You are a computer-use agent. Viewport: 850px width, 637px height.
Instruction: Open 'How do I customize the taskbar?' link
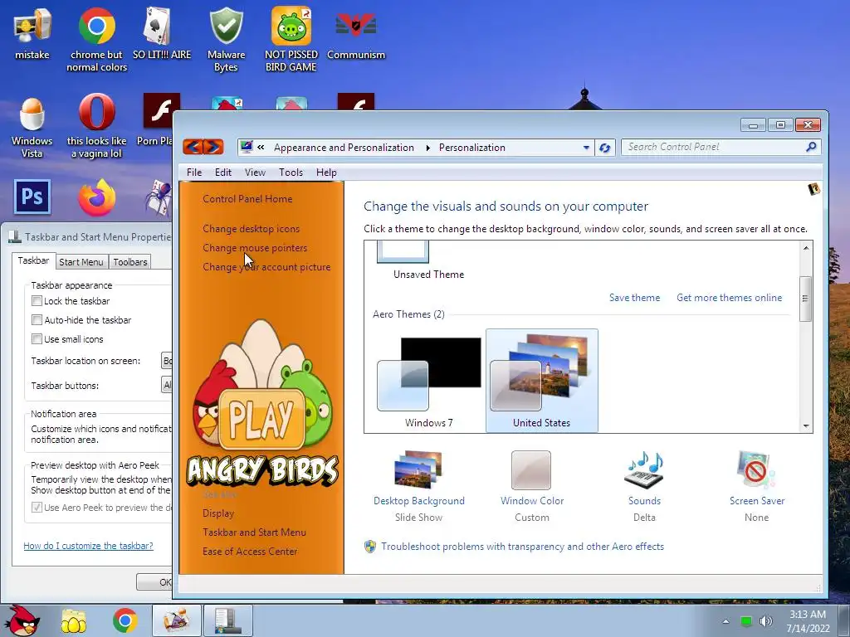coord(88,546)
